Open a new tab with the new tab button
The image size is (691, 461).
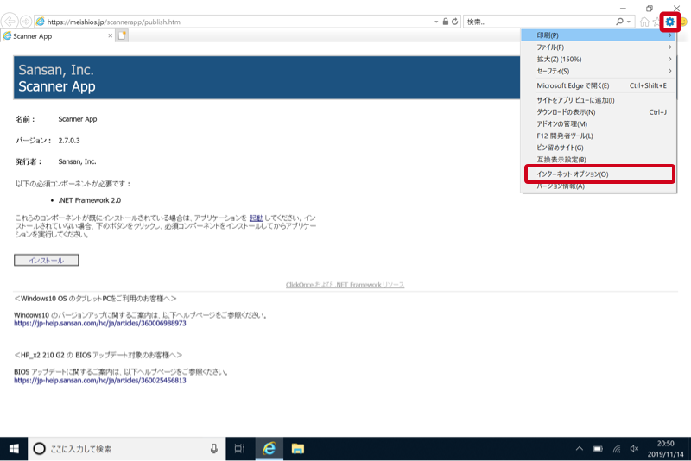[x=123, y=35]
